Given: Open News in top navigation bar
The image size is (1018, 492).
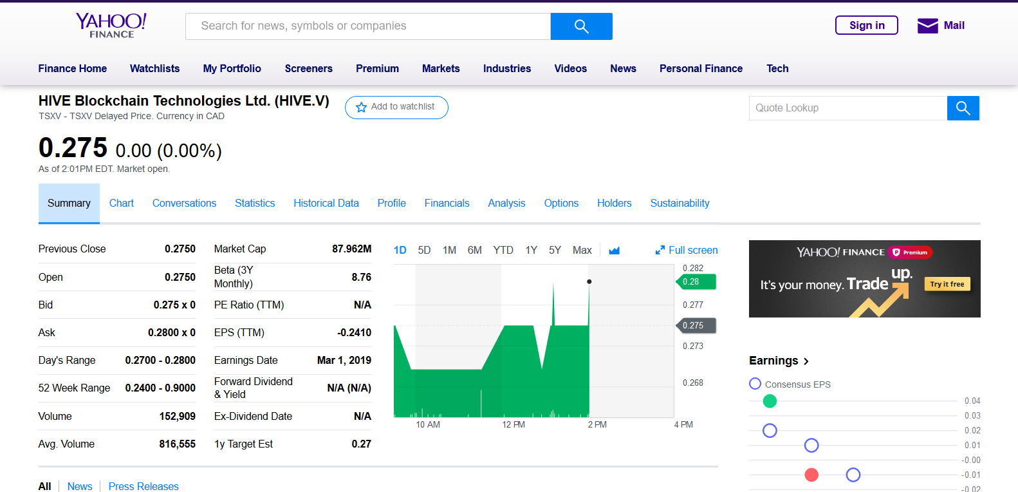Looking at the screenshot, I should tap(624, 68).
